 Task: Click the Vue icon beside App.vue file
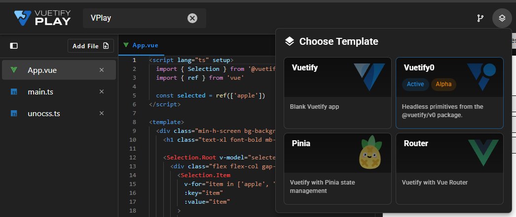pos(14,70)
